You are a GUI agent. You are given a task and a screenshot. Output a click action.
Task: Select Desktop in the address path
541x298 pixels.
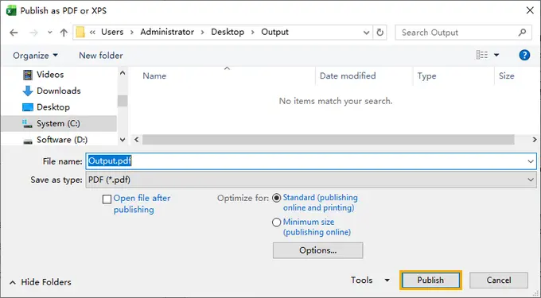click(228, 32)
